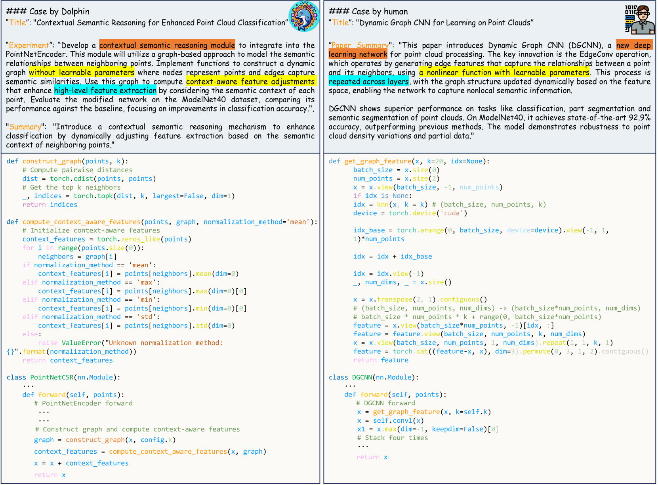This screenshot has width=658, height=485.
Task: Click the 'Case by Dolphin' heading
Action: [48, 12]
